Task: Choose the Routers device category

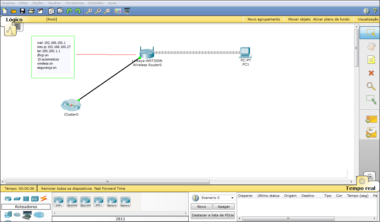Action: point(8,199)
